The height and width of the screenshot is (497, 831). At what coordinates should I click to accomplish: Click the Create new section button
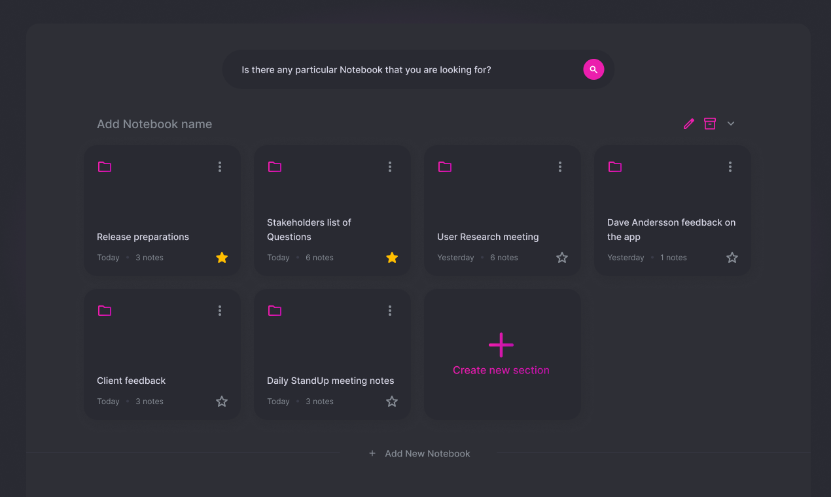tap(501, 369)
